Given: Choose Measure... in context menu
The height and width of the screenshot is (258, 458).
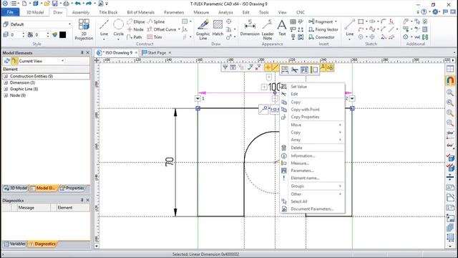Looking at the screenshot, I should [x=312, y=163].
